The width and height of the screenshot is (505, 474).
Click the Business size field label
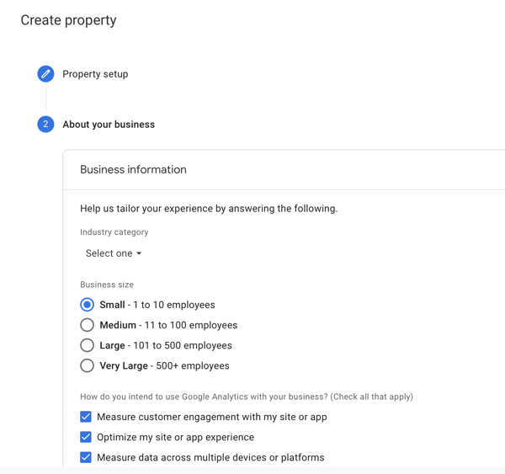coord(107,285)
